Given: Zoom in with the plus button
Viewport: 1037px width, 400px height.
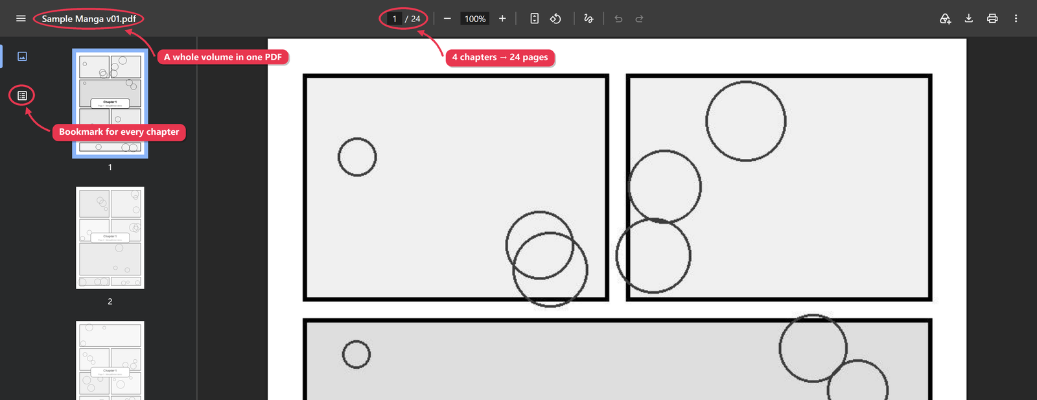Looking at the screenshot, I should pyautogui.click(x=502, y=19).
